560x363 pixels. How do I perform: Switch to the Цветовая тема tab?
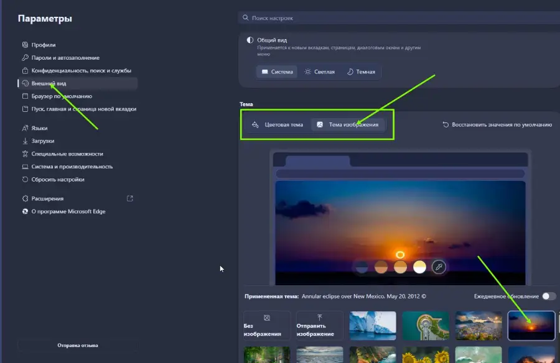point(277,124)
